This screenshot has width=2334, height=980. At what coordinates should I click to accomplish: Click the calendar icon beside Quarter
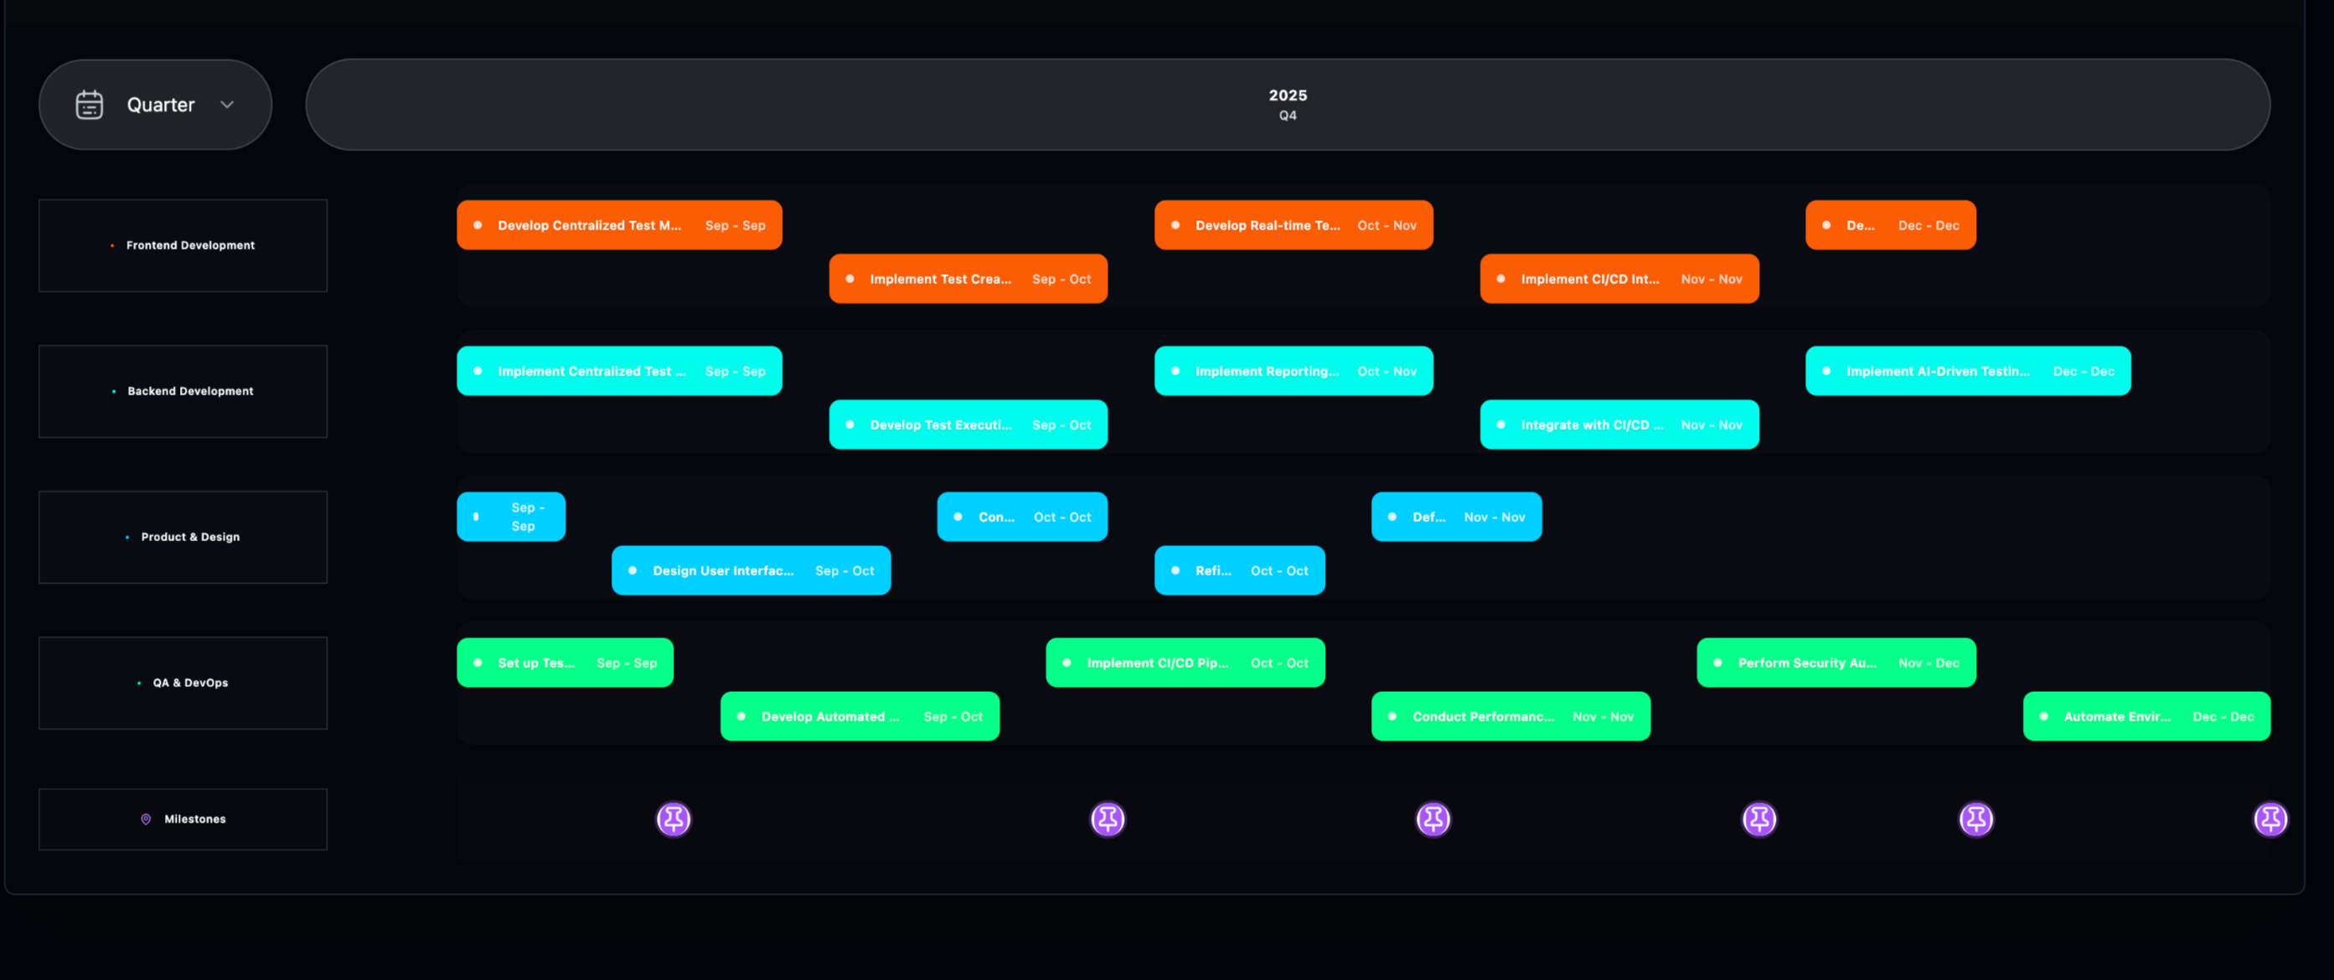(89, 105)
